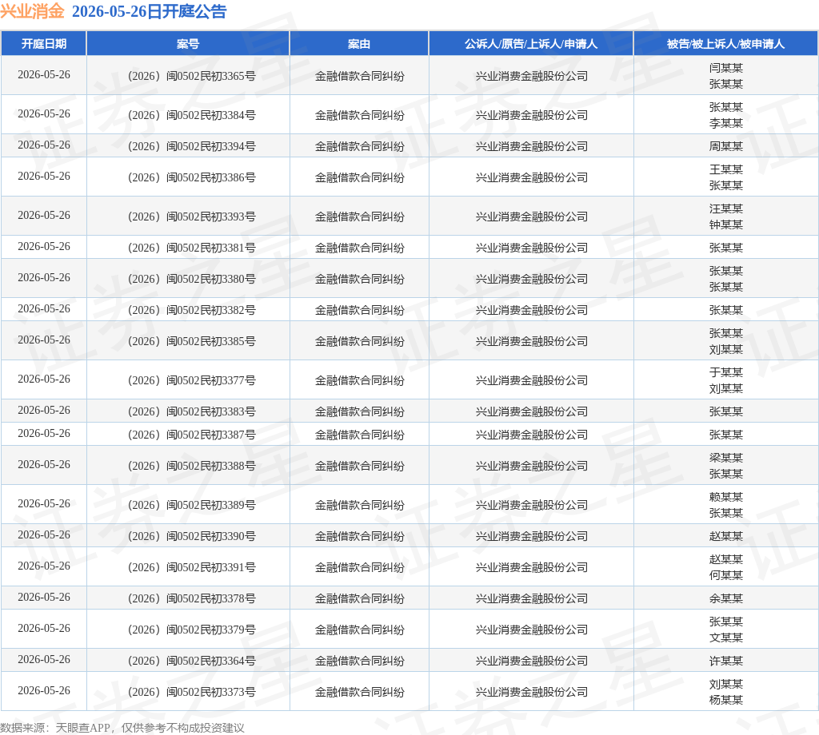This screenshot has height=735, width=819.
Task: Click plaintiff 兴业消费金融股份公司 in the 3378 row
Action: coord(532,599)
